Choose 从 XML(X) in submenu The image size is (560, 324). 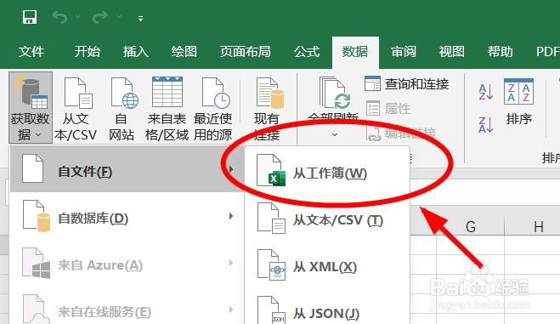coord(327,266)
